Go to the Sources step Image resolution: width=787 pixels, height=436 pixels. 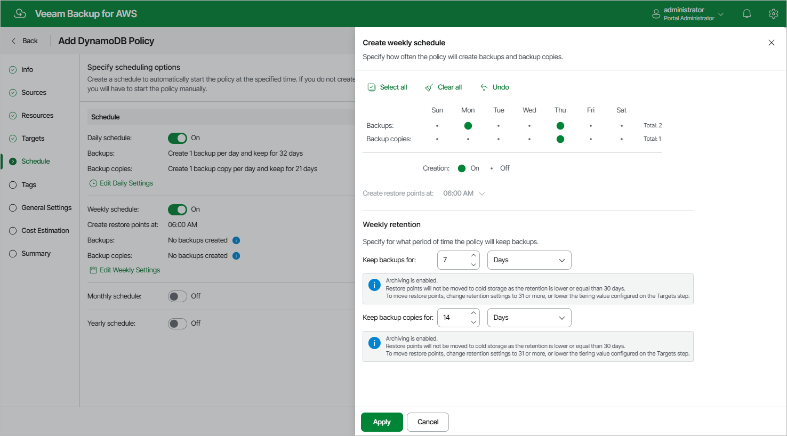click(34, 93)
